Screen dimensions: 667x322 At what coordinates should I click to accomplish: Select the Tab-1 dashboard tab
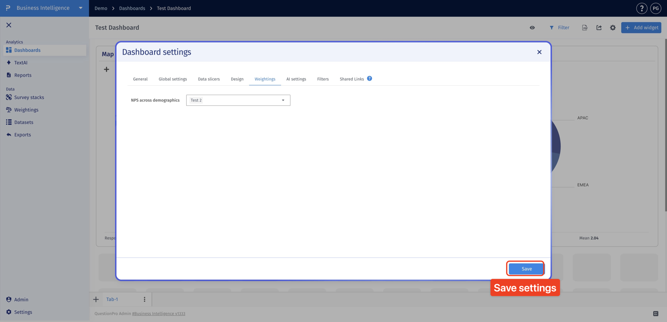(x=112, y=299)
